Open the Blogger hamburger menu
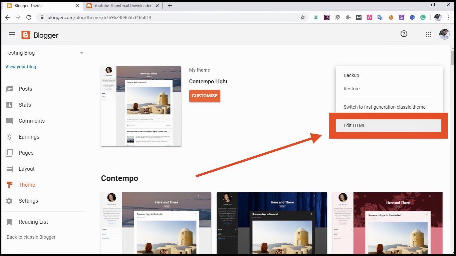 tap(12, 34)
